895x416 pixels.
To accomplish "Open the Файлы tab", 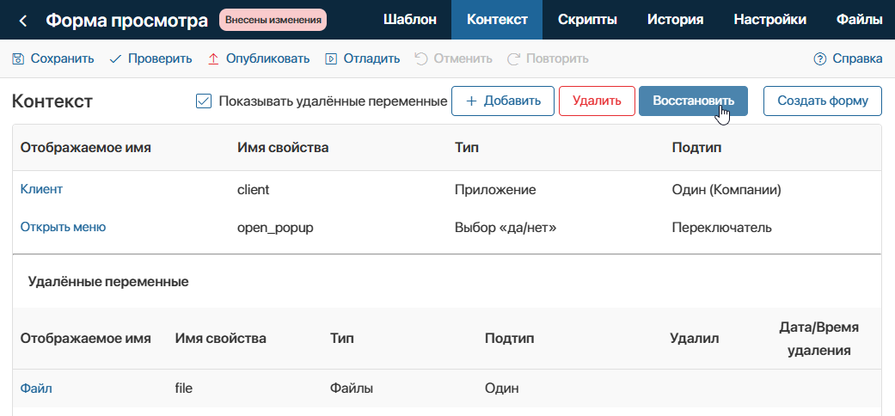I will (x=859, y=20).
